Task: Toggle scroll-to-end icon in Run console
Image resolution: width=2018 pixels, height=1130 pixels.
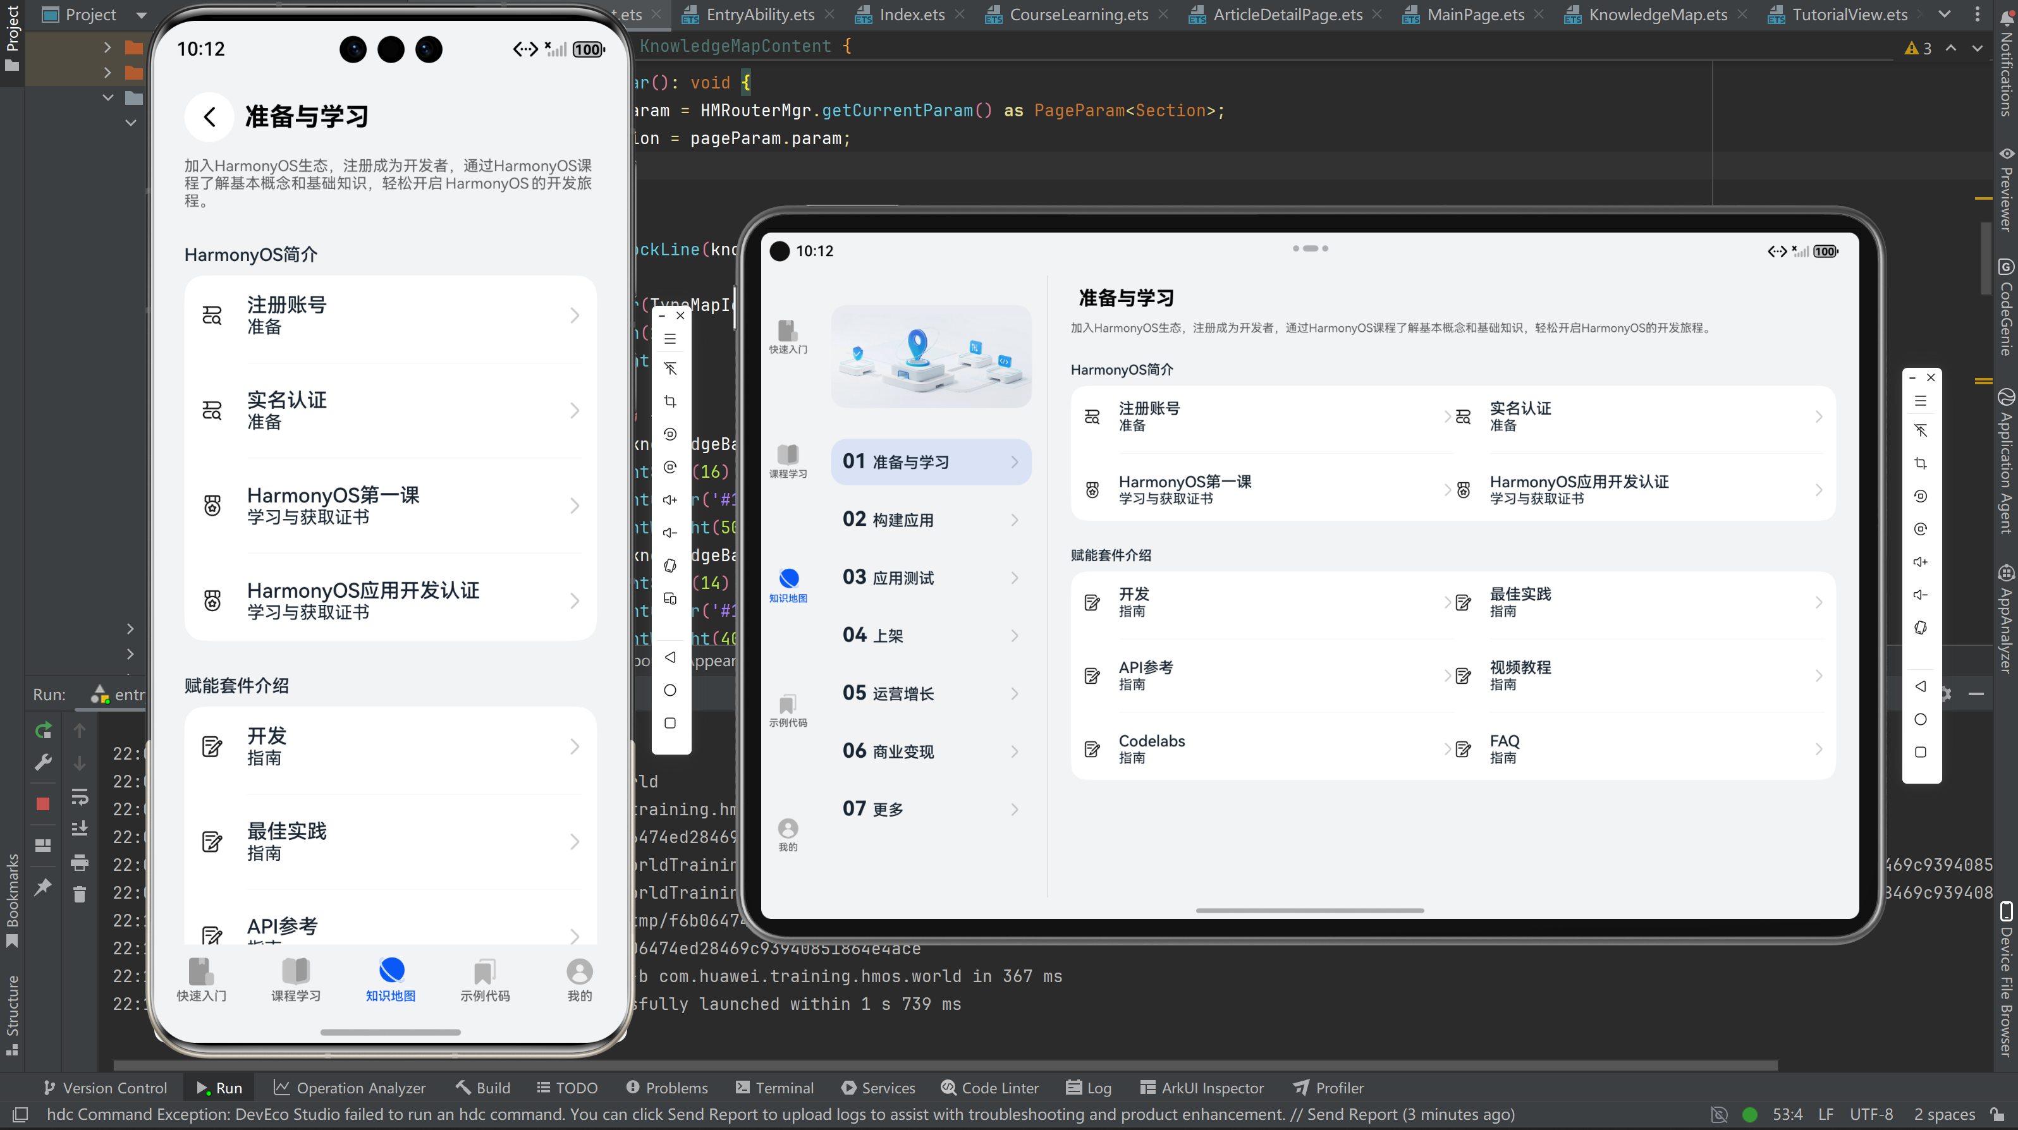Action: (x=79, y=829)
